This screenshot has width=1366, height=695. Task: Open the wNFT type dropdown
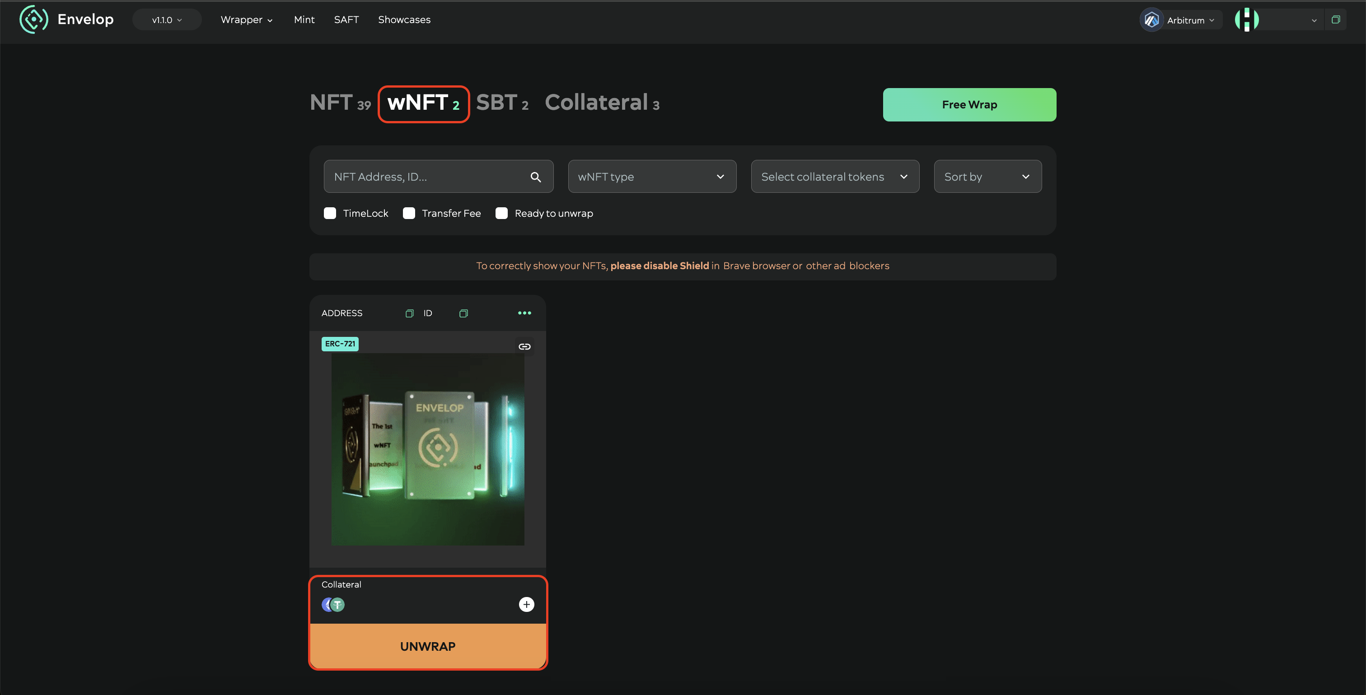652,177
